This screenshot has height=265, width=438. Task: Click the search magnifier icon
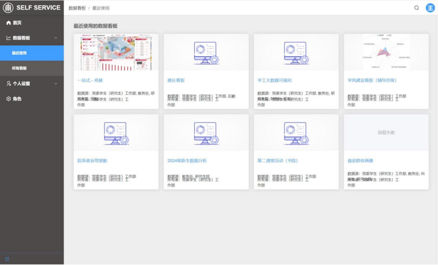point(416,8)
